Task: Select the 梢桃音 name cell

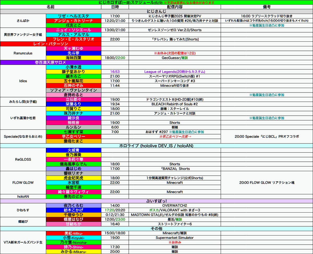Action: coord(74,122)
